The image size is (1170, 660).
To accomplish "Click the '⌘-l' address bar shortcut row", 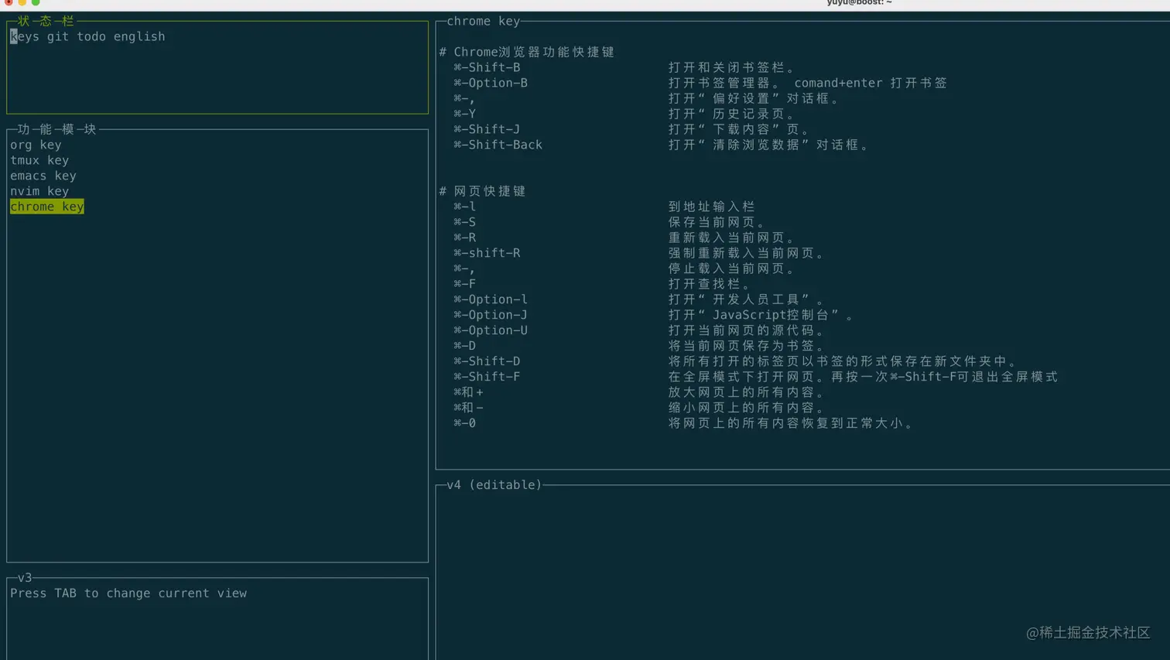I will [604, 207].
